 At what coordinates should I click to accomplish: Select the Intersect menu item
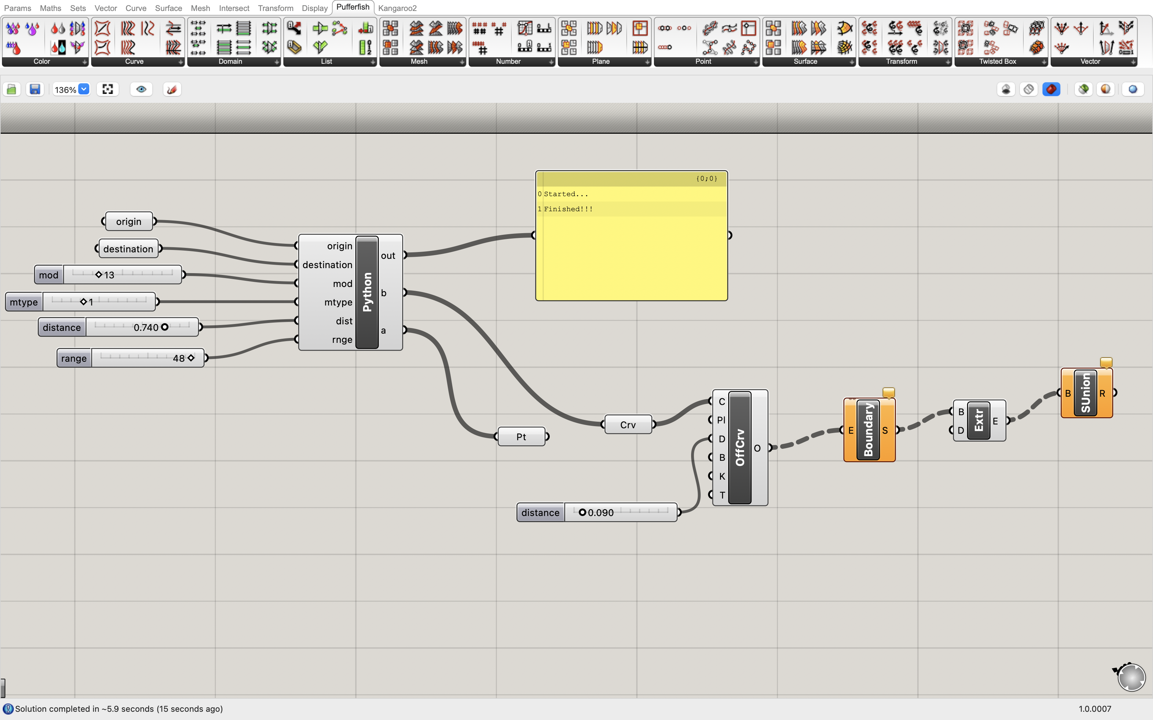click(234, 8)
